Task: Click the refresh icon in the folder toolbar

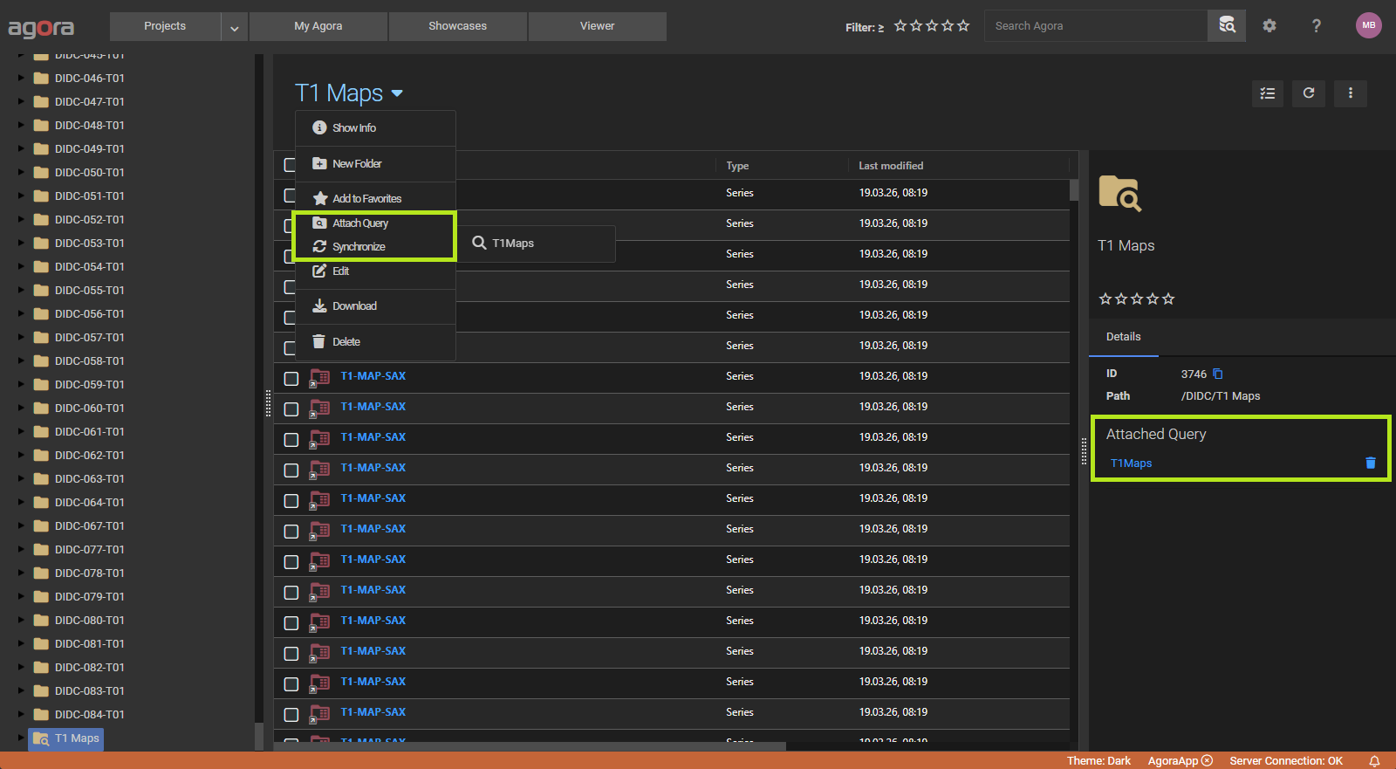Action: (x=1309, y=93)
